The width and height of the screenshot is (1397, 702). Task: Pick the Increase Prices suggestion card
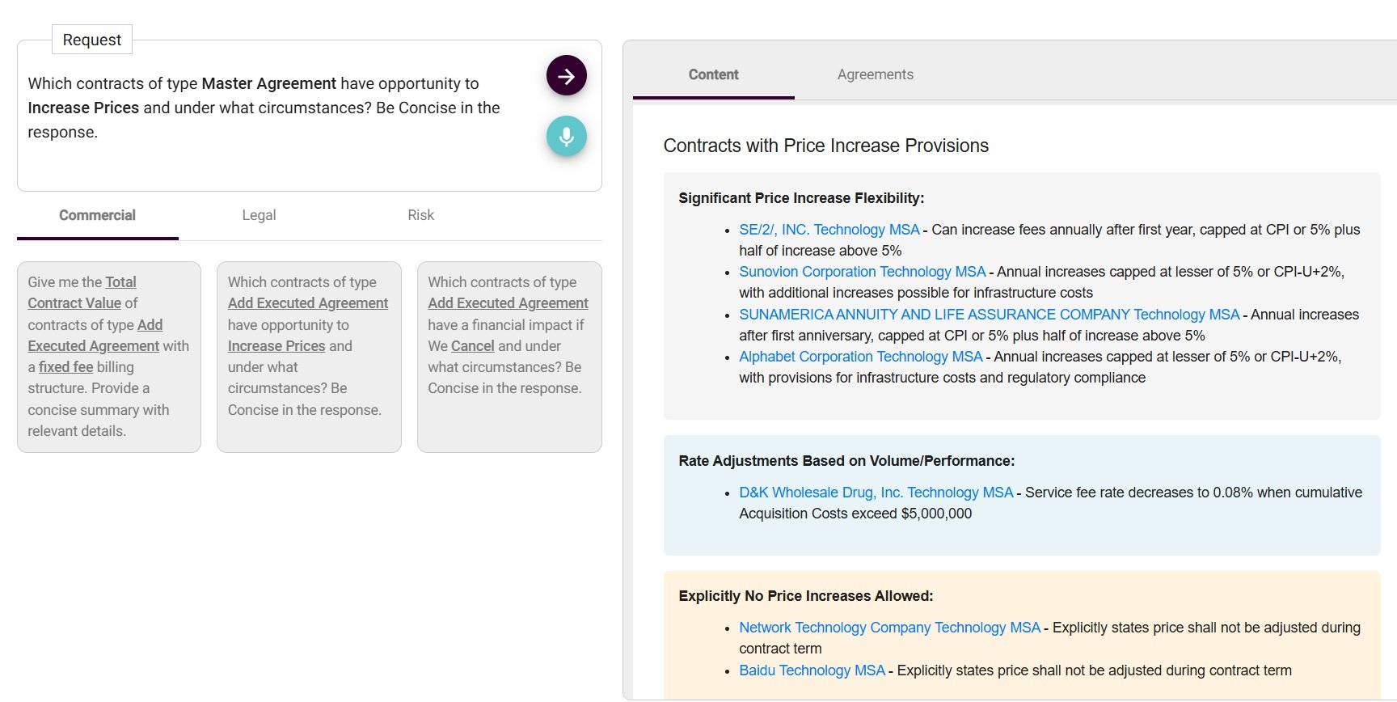click(x=309, y=357)
